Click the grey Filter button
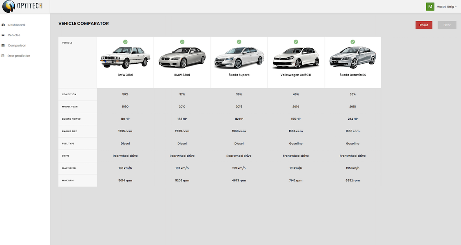The width and height of the screenshot is (461, 245). [447, 25]
